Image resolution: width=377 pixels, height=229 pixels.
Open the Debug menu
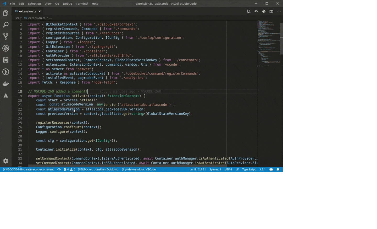tap(67, 4)
